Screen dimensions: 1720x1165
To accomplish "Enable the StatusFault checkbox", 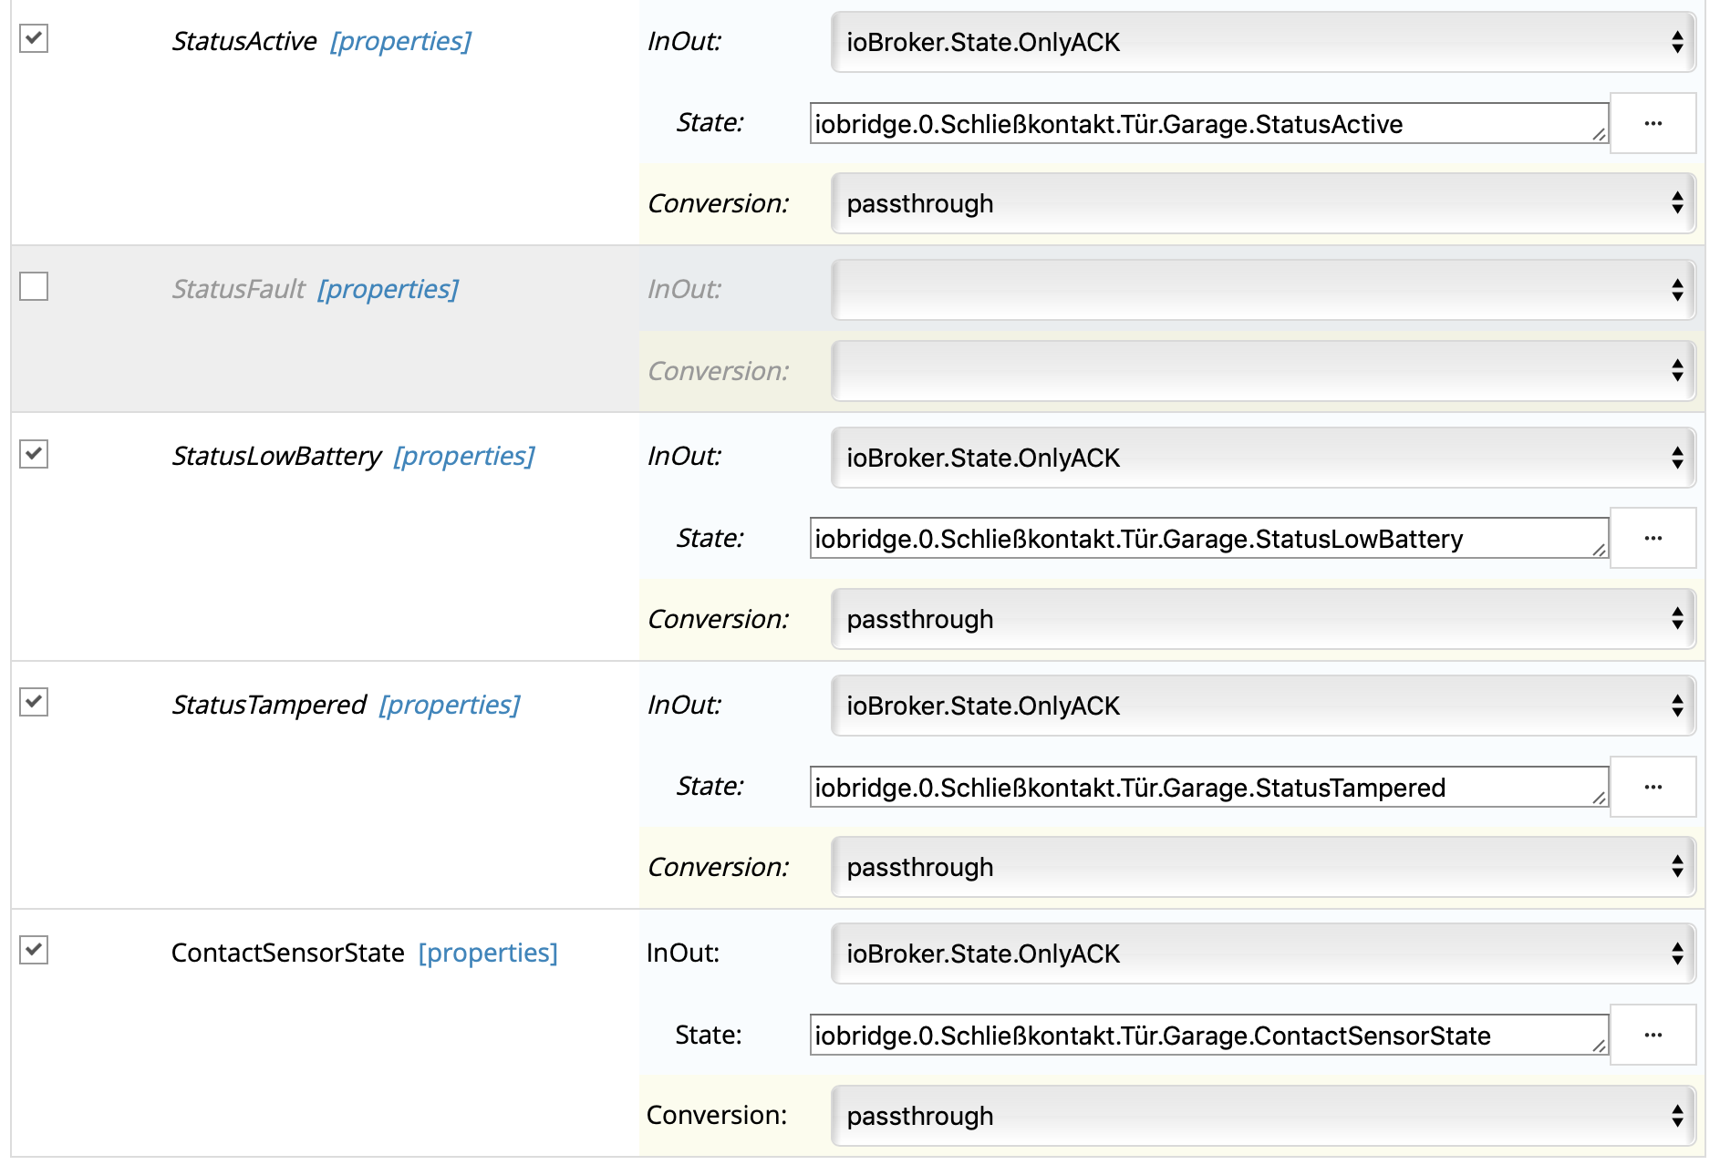I will [x=34, y=287].
